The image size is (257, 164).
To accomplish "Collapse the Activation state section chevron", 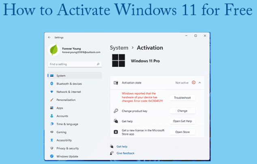I will pyautogui.click(x=199, y=83).
